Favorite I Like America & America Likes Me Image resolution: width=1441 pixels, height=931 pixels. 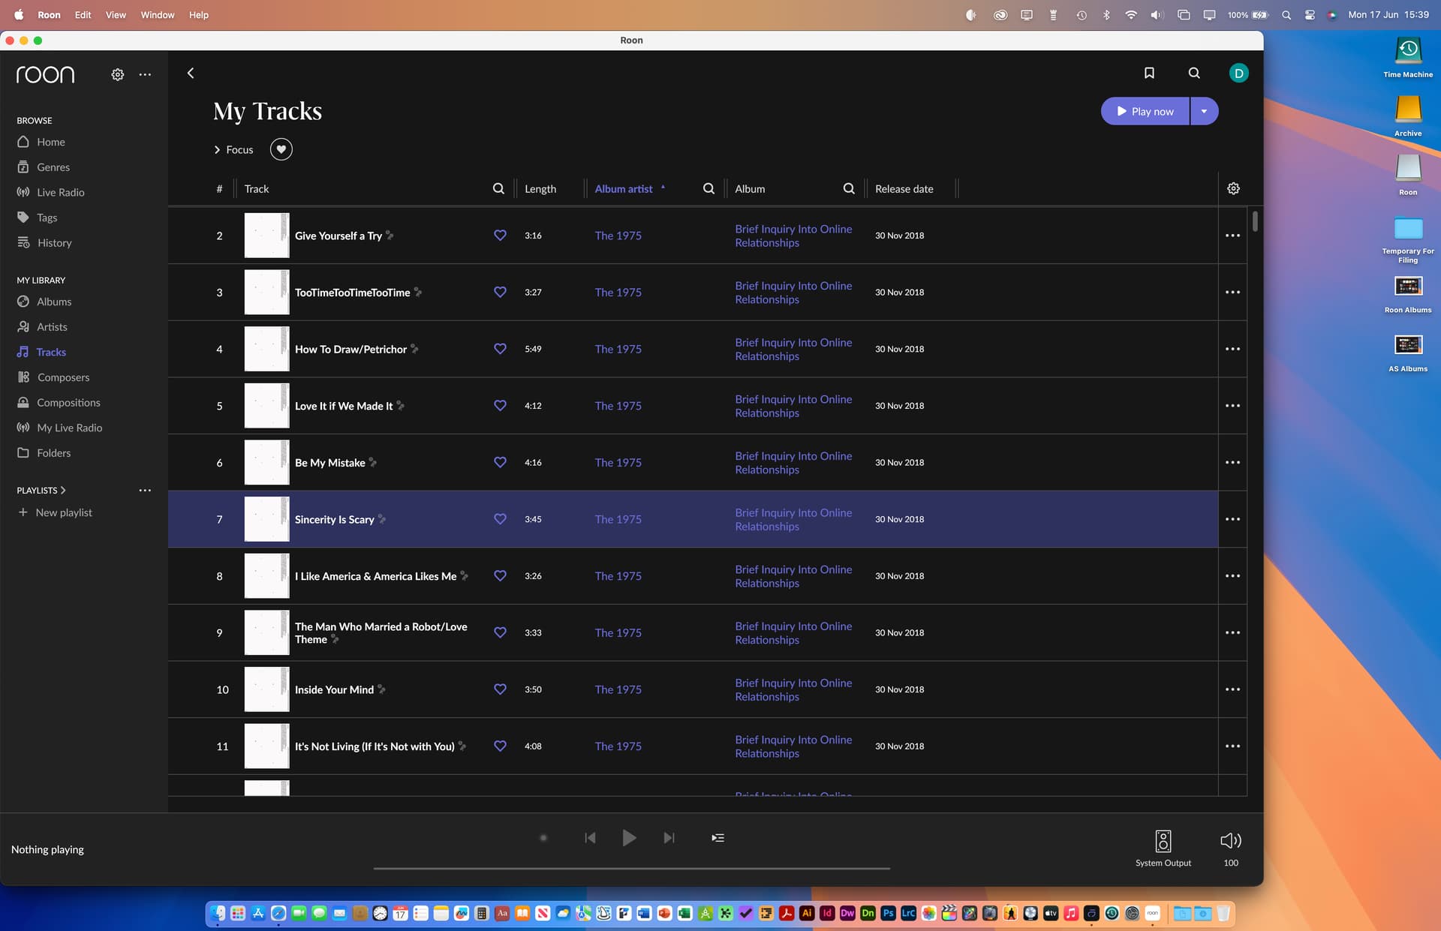pos(500,576)
